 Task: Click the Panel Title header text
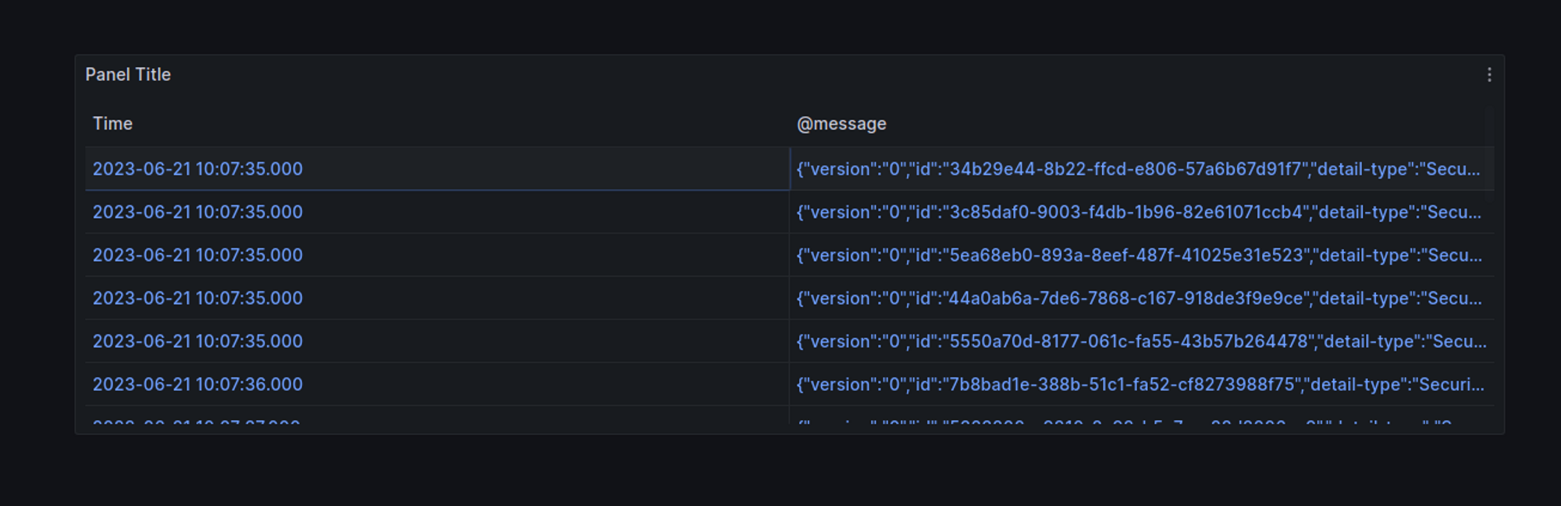point(128,75)
